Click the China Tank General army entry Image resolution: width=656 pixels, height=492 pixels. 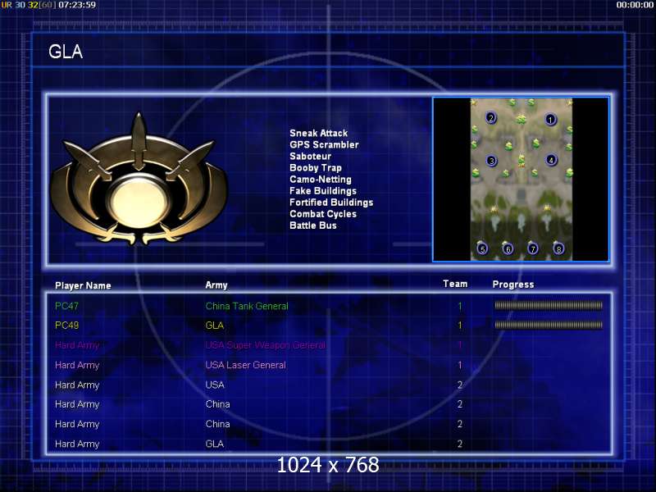247,306
